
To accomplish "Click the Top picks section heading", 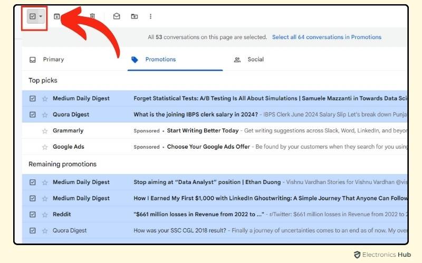I will [43, 80].
